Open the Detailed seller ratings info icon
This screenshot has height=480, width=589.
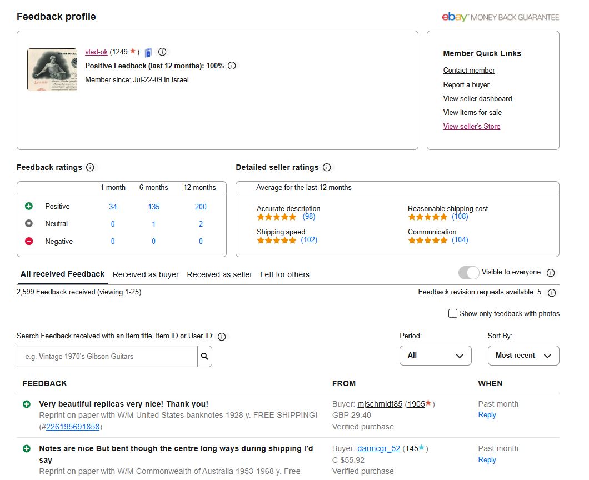[327, 167]
